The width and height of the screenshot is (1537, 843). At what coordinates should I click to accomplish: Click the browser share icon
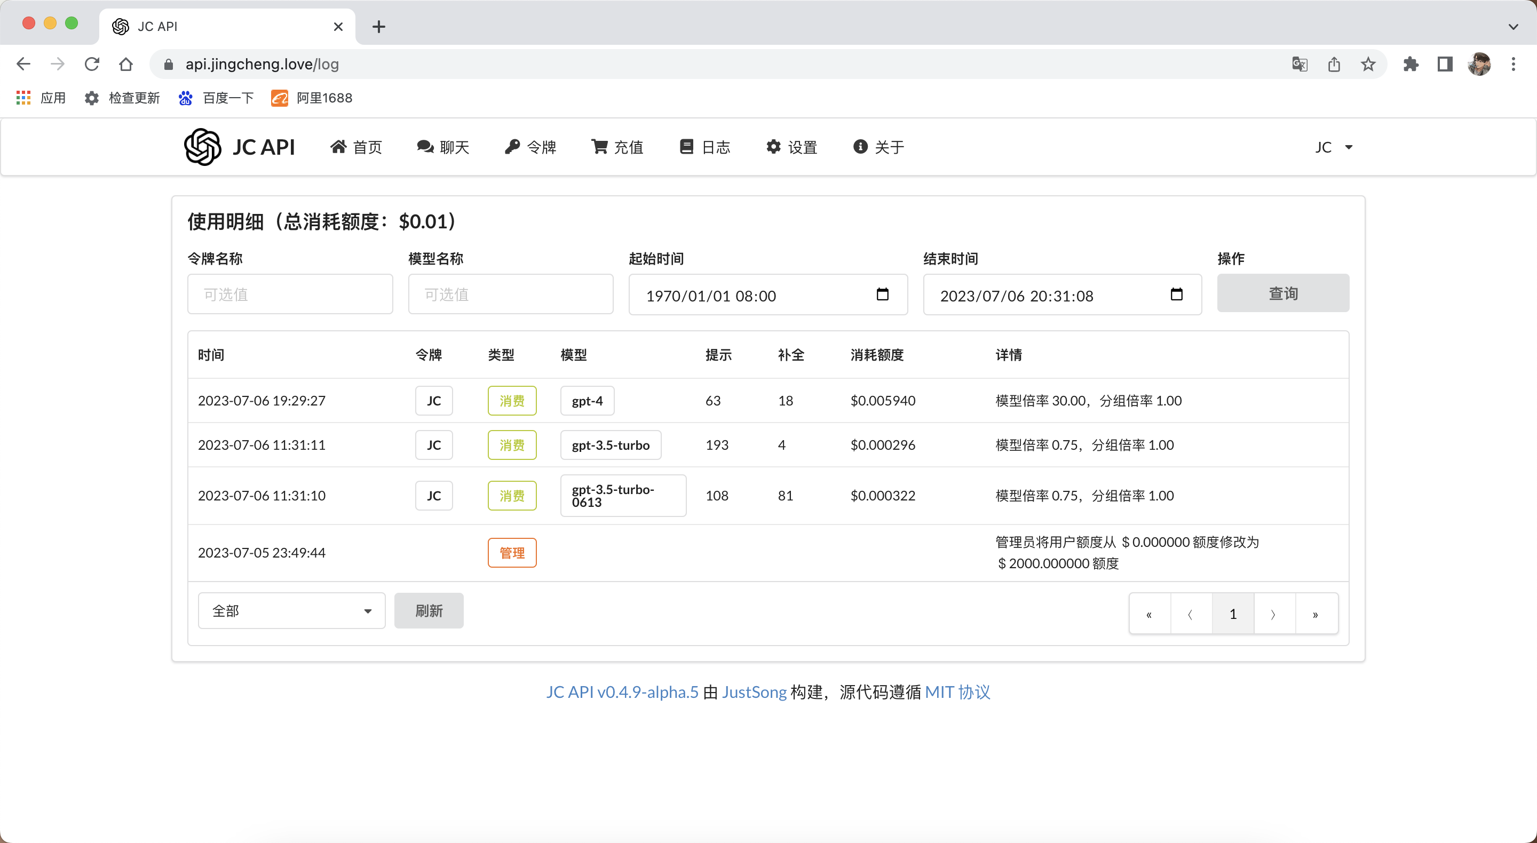[1334, 64]
